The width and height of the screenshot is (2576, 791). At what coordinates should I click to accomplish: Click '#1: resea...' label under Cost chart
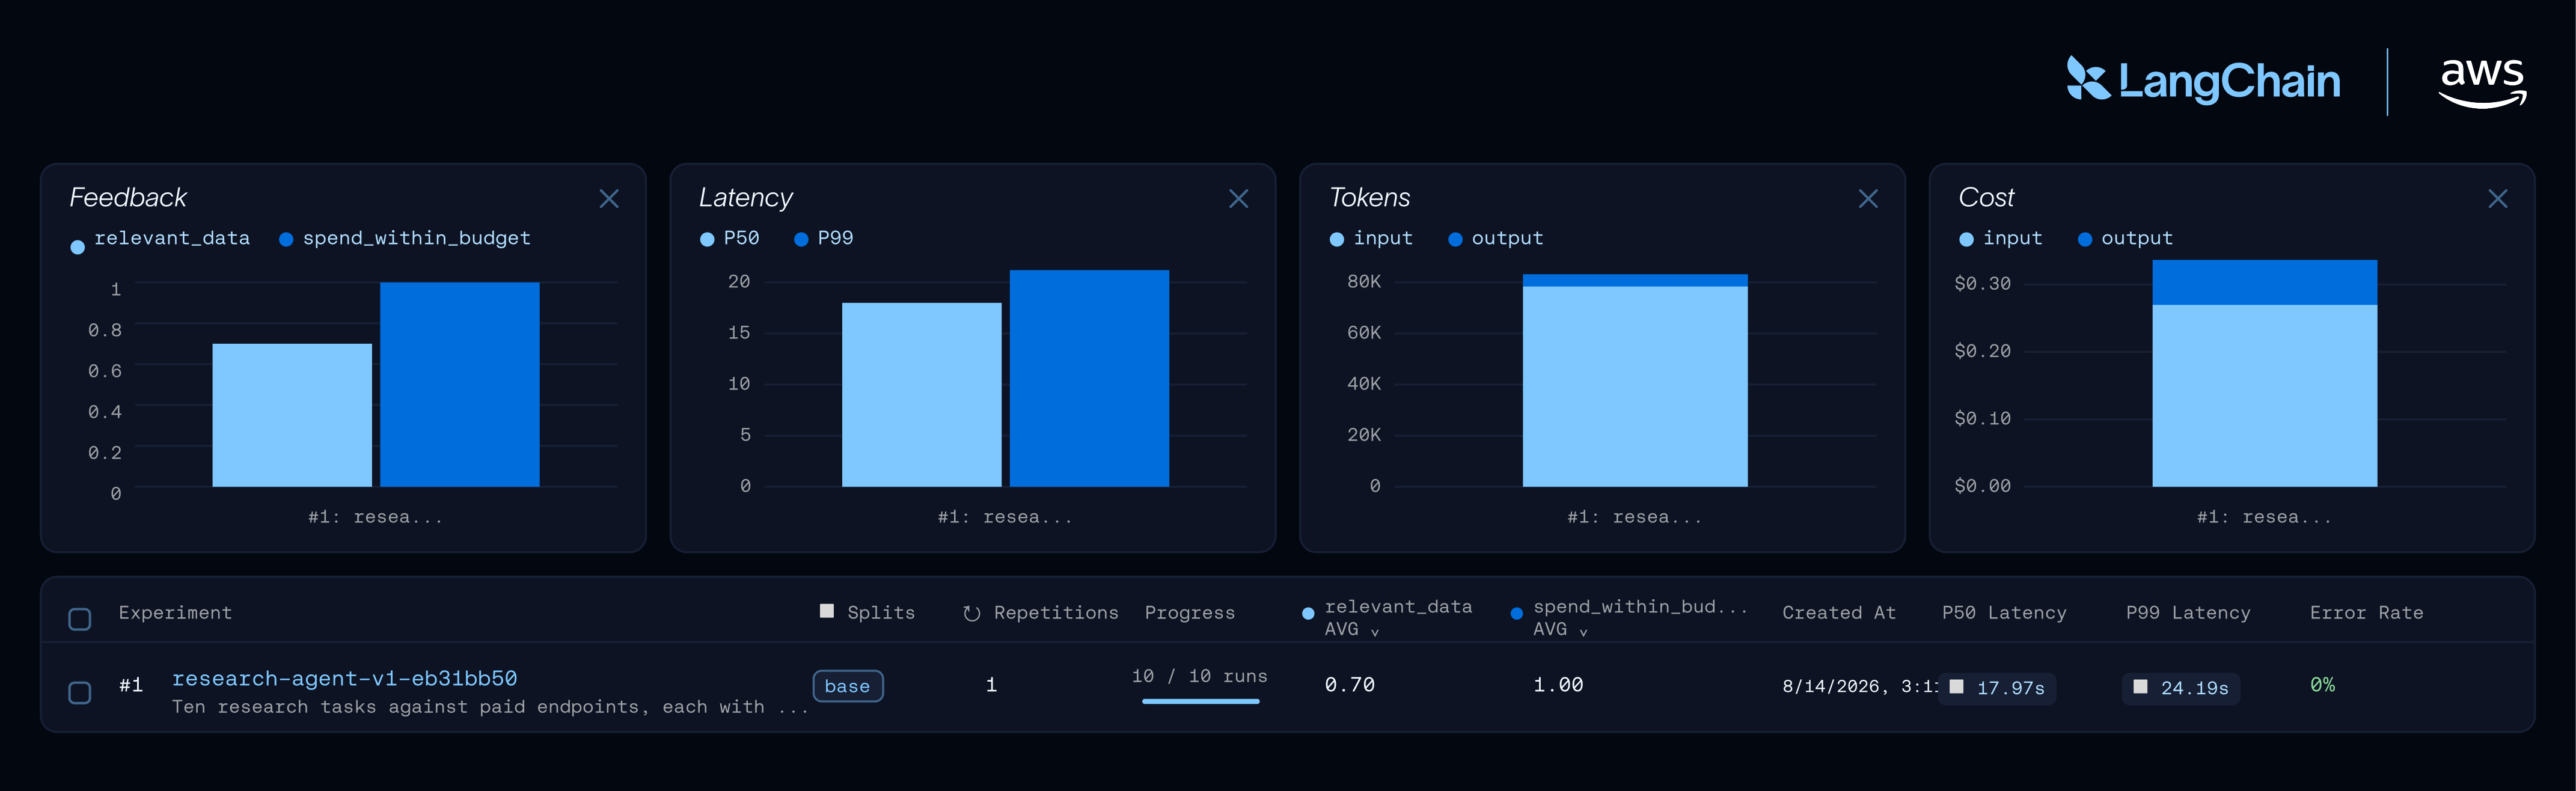click(x=2264, y=517)
